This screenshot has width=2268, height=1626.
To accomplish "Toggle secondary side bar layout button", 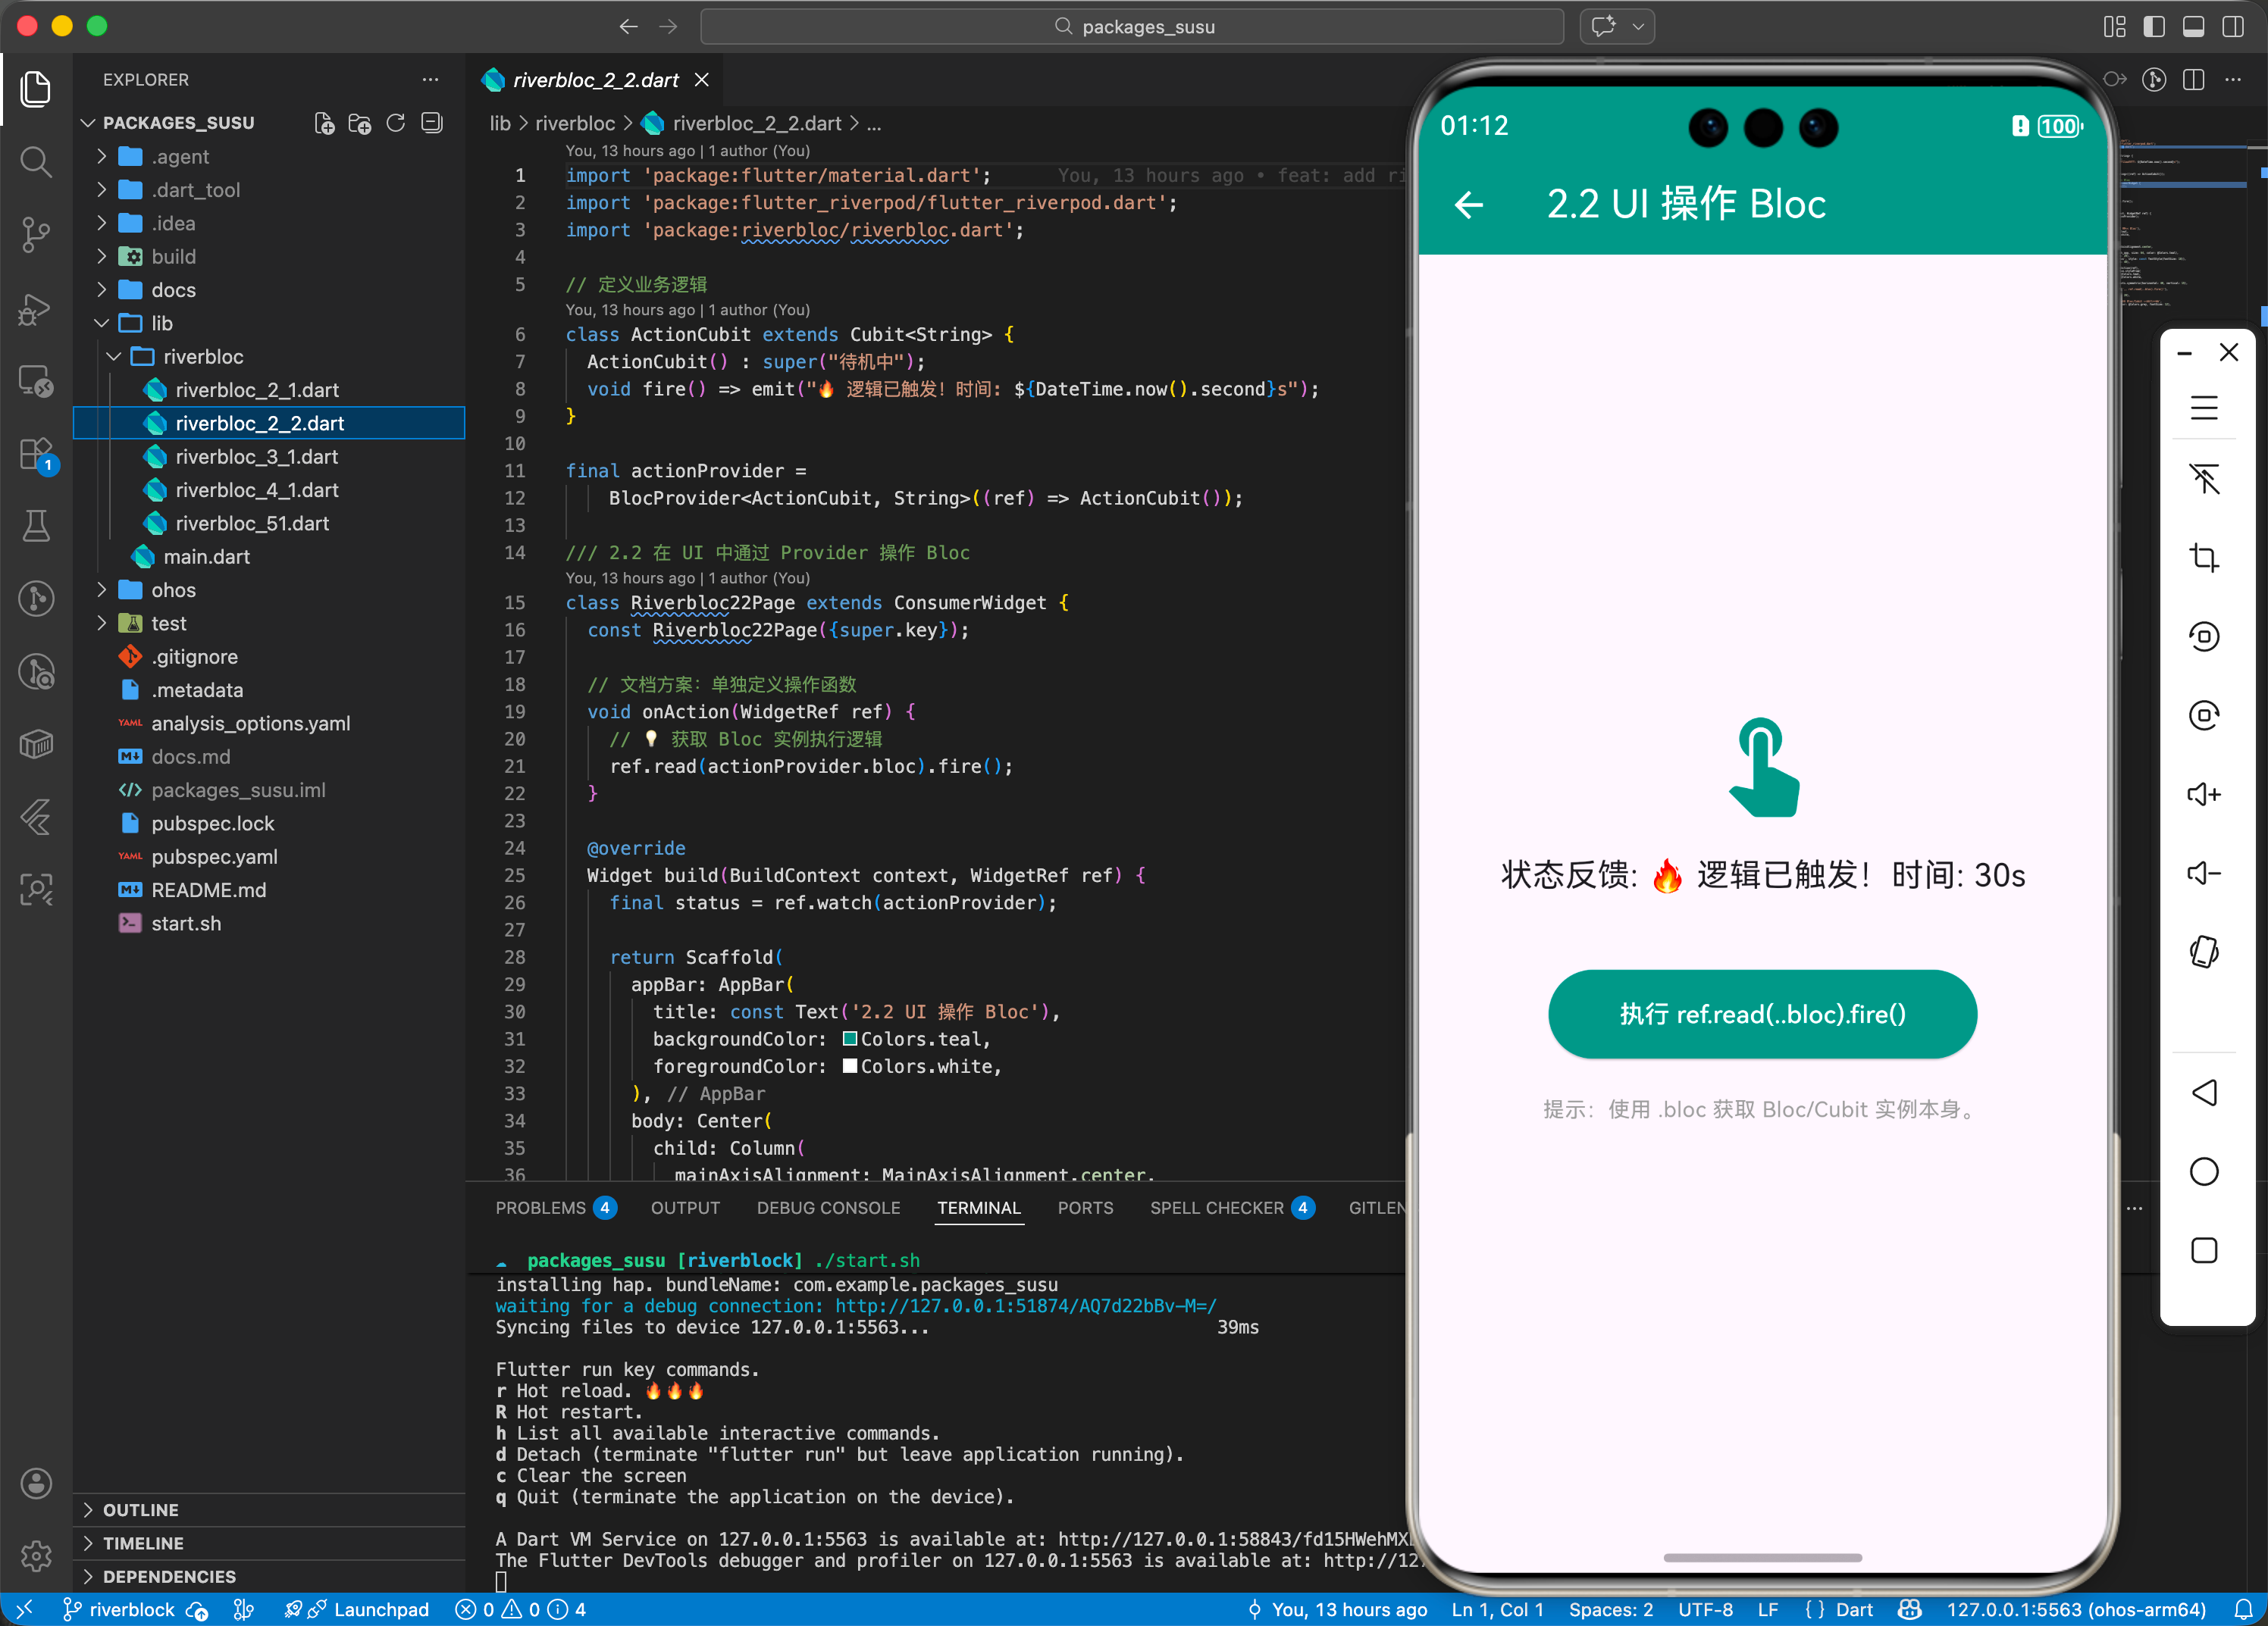I will tap(2232, 27).
